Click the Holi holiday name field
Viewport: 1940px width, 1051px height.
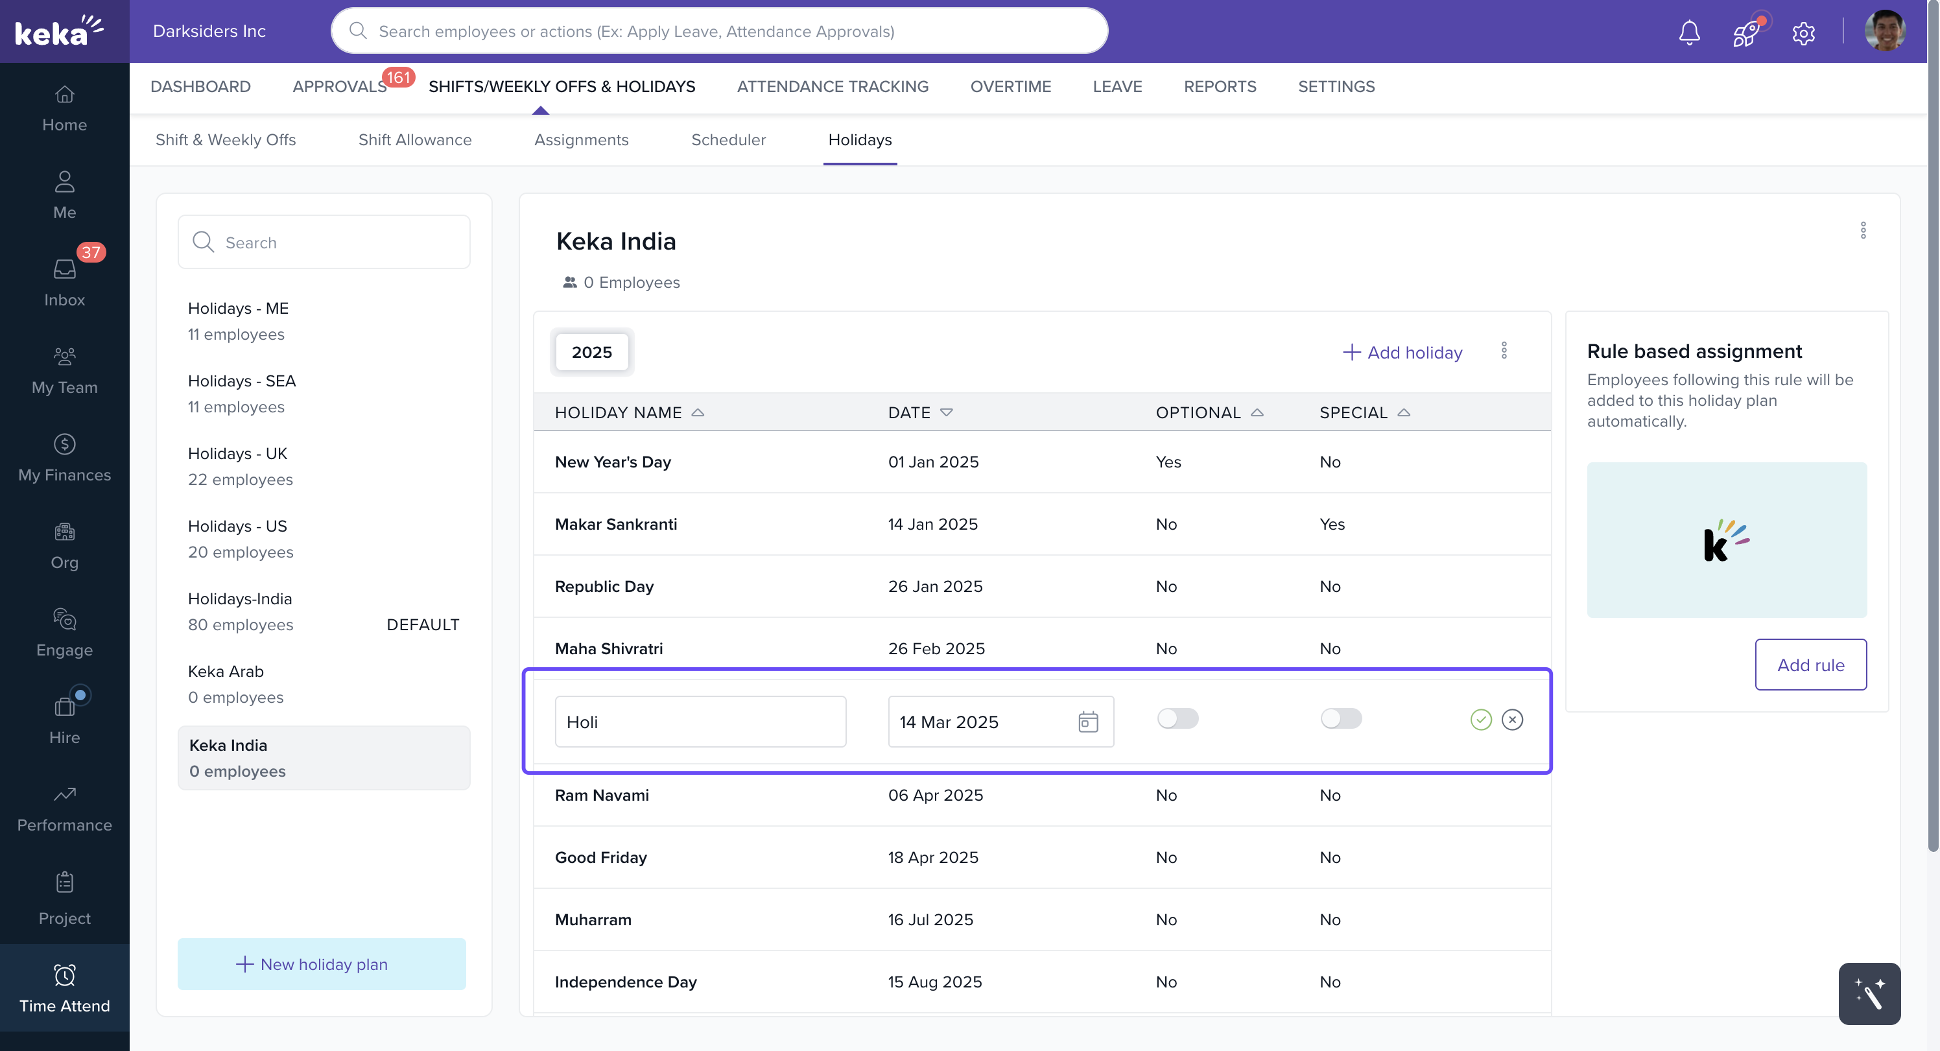tap(700, 722)
